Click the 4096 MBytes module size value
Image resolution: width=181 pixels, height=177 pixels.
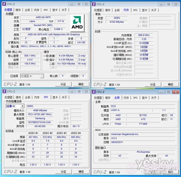coord(40,110)
